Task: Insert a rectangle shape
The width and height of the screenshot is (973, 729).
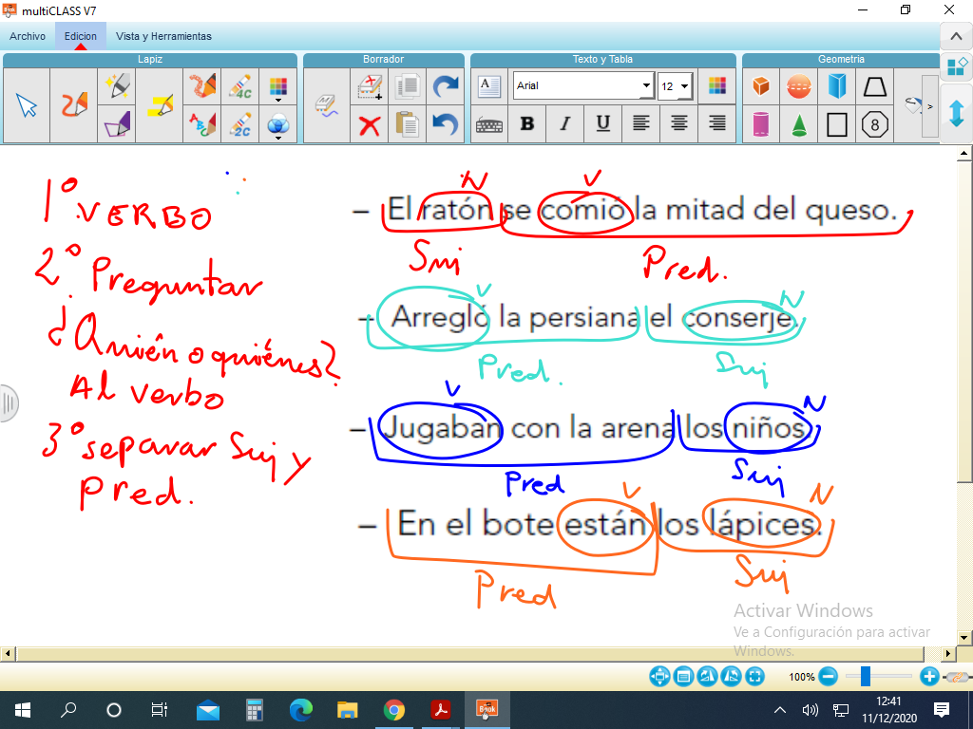Action: (x=836, y=124)
